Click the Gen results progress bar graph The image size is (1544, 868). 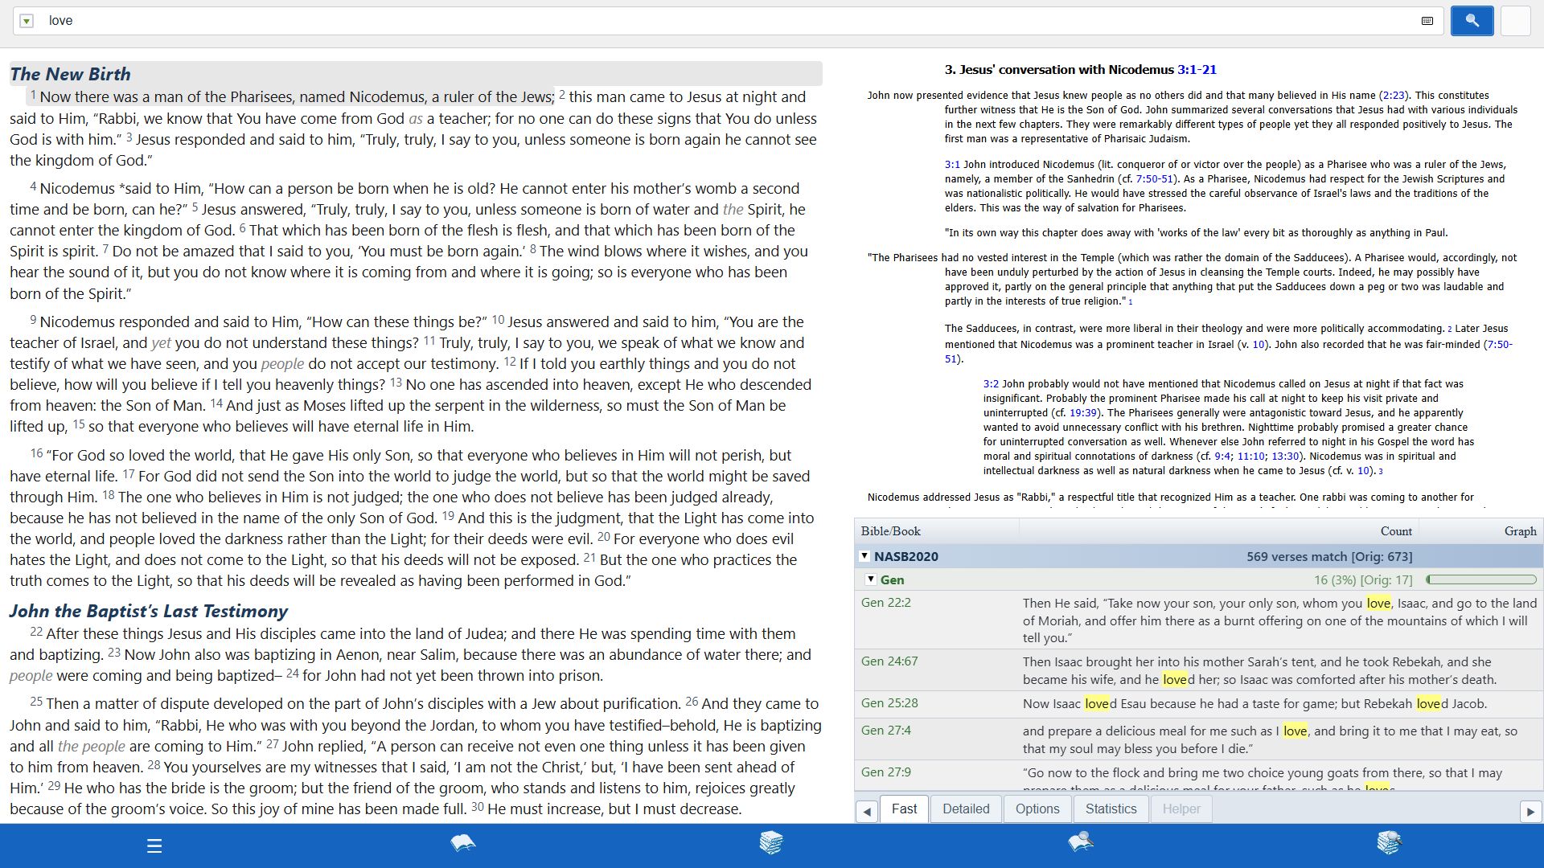coord(1480,579)
